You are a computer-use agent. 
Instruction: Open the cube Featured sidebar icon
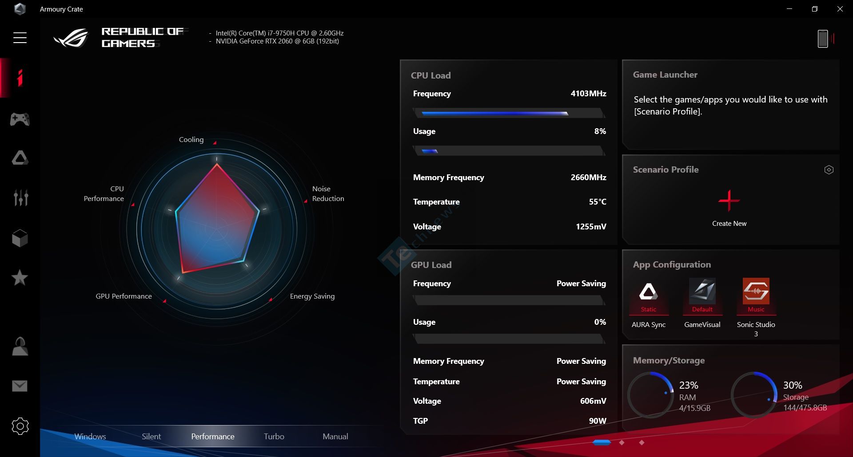[x=20, y=238]
